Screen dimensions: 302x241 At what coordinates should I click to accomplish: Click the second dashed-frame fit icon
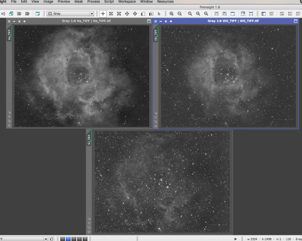tap(225, 14)
